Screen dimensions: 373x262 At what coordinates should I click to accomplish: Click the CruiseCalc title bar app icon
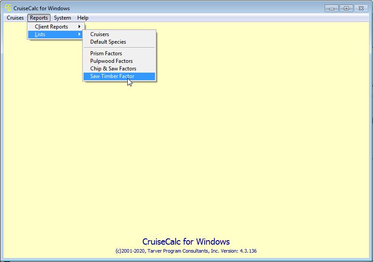[x=8, y=8]
